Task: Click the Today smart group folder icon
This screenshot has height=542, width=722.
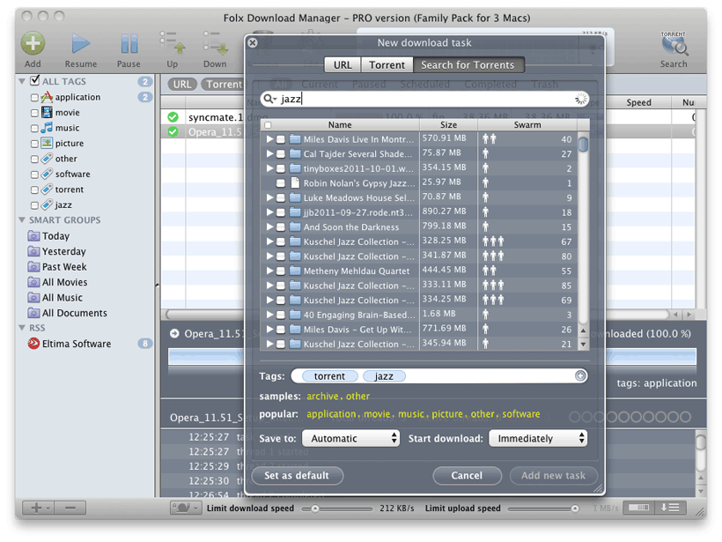Action: pyautogui.click(x=33, y=236)
